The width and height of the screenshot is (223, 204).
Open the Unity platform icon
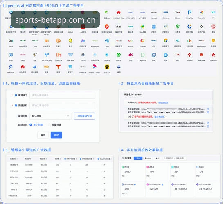coord(107,41)
